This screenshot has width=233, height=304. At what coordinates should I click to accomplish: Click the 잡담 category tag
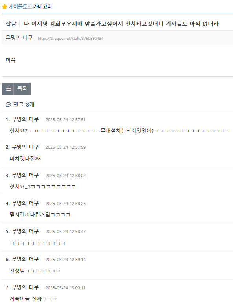point(11,24)
